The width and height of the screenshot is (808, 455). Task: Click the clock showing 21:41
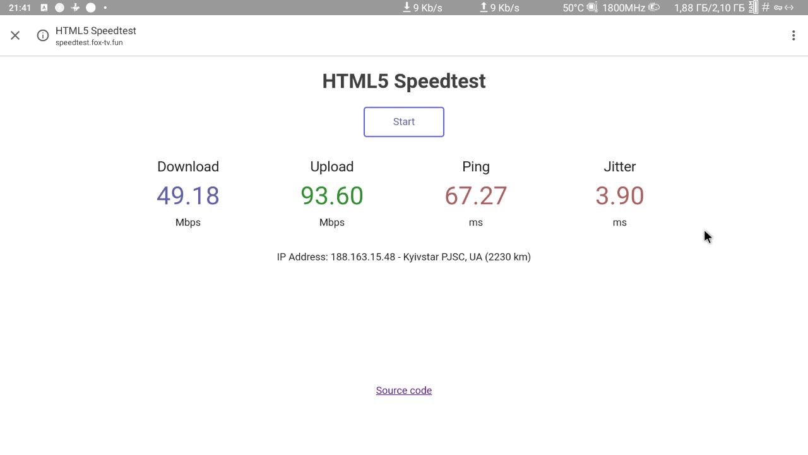point(20,8)
